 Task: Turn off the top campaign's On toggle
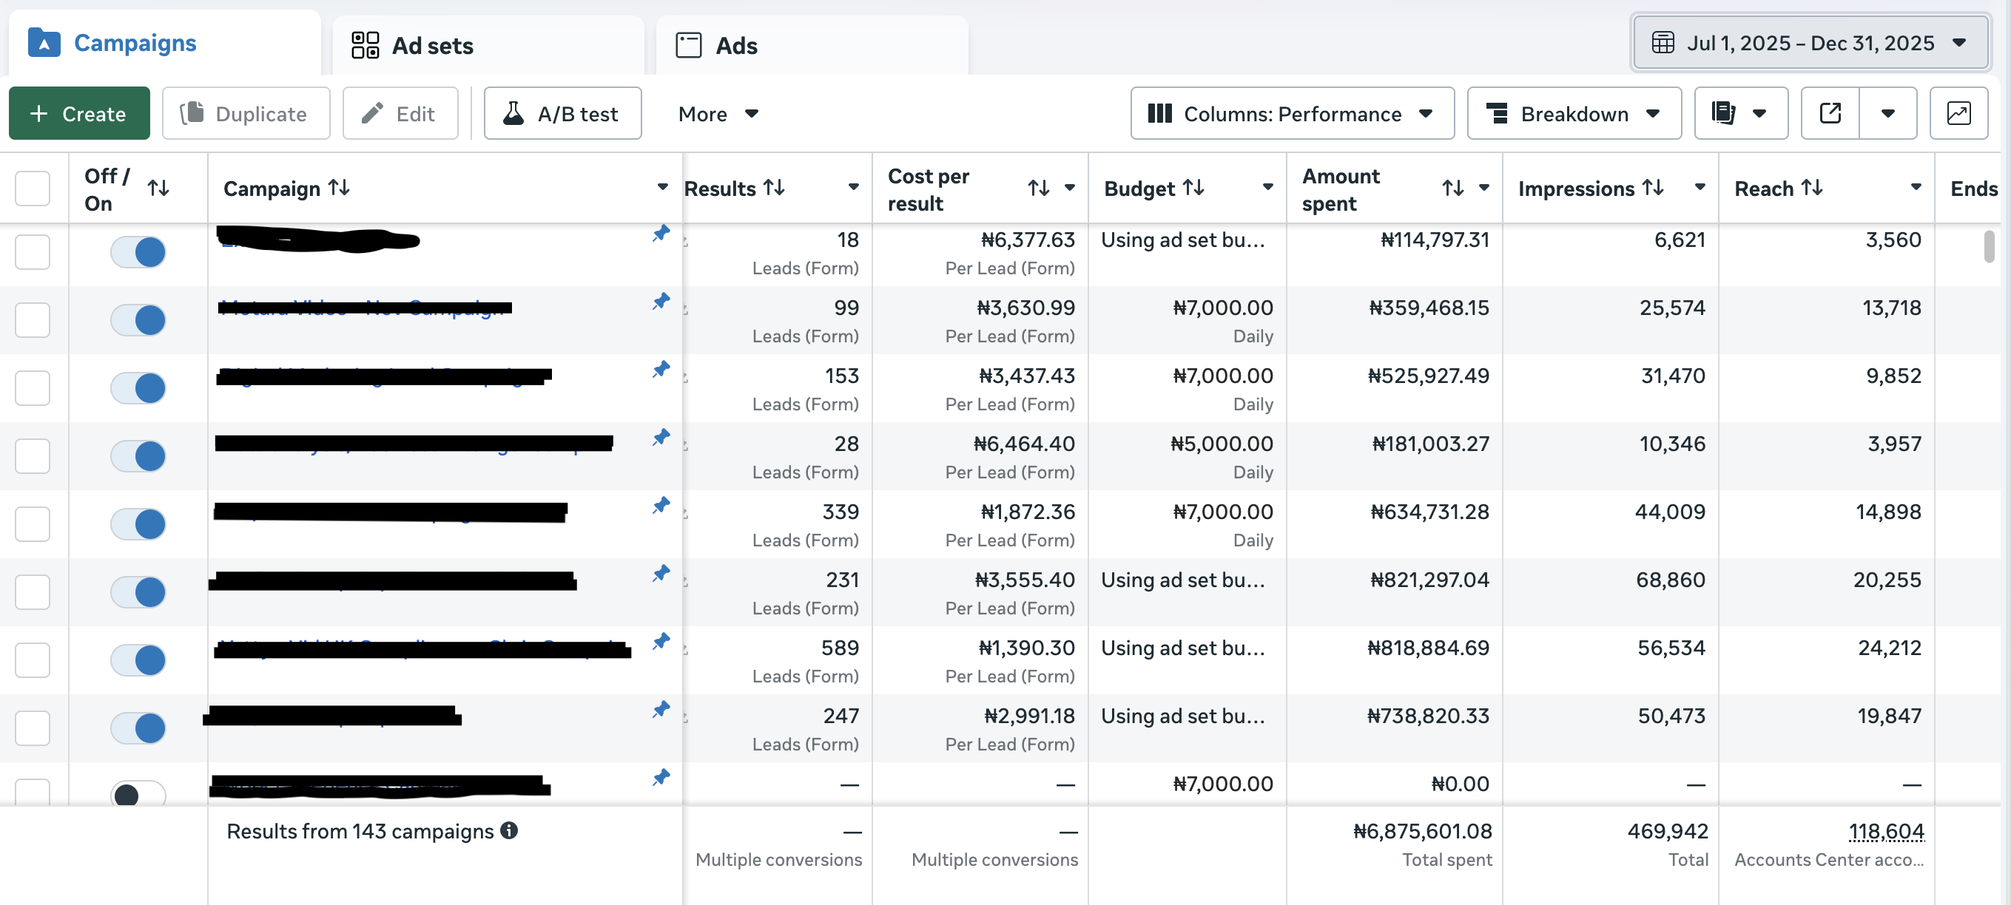pyautogui.click(x=138, y=251)
